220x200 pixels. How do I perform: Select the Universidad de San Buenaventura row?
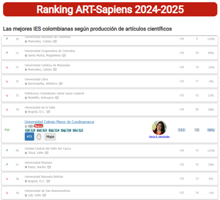click(x=110, y=193)
